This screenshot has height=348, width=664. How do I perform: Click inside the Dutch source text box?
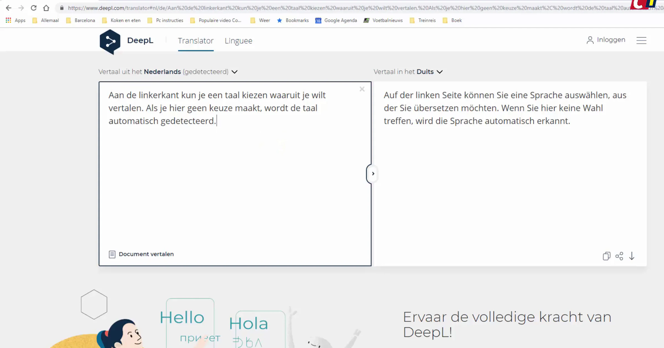pyautogui.click(x=235, y=173)
